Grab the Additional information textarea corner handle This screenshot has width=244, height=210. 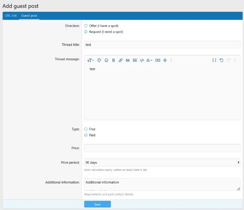coord(238,189)
